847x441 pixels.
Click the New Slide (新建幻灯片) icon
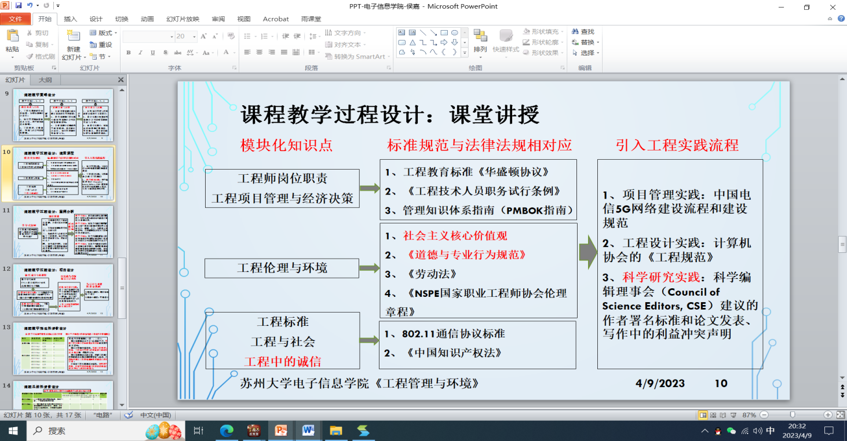tap(74, 36)
